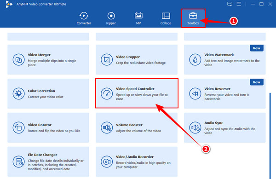Open the Volume Booster title text
The width and height of the screenshot is (276, 179).
(129, 125)
